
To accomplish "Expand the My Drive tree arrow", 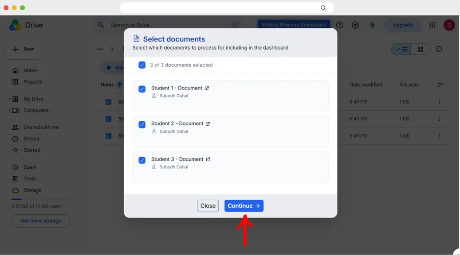I will (x=9, y=99).
